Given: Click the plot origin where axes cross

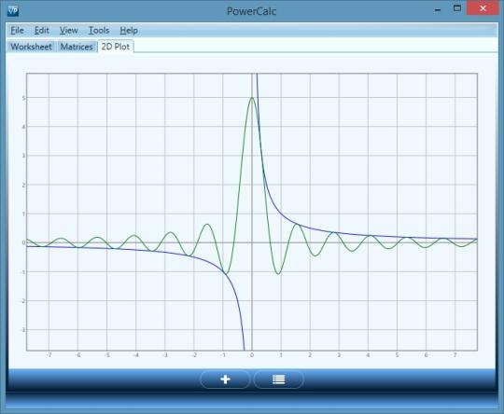Looking at the screenshot, I should [252, 242].
